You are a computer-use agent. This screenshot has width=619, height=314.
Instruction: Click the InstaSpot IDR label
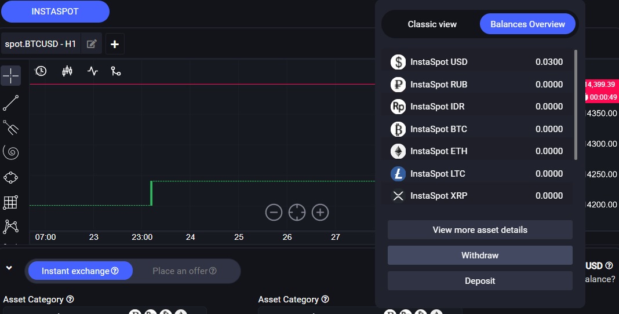click(x=438, y=107)
